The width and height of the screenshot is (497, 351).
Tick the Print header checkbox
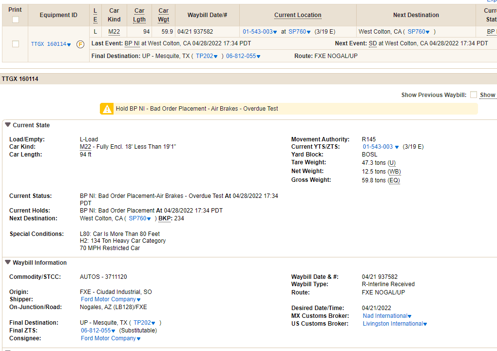(15, 19)
